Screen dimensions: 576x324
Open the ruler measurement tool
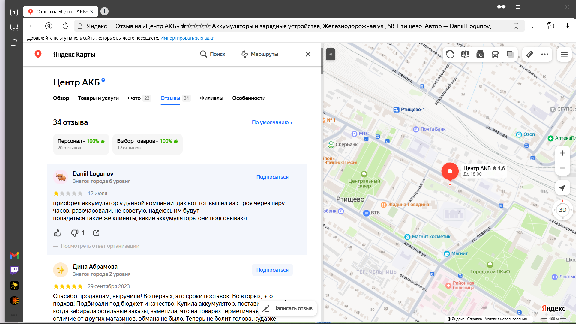(x=530, y=54)
